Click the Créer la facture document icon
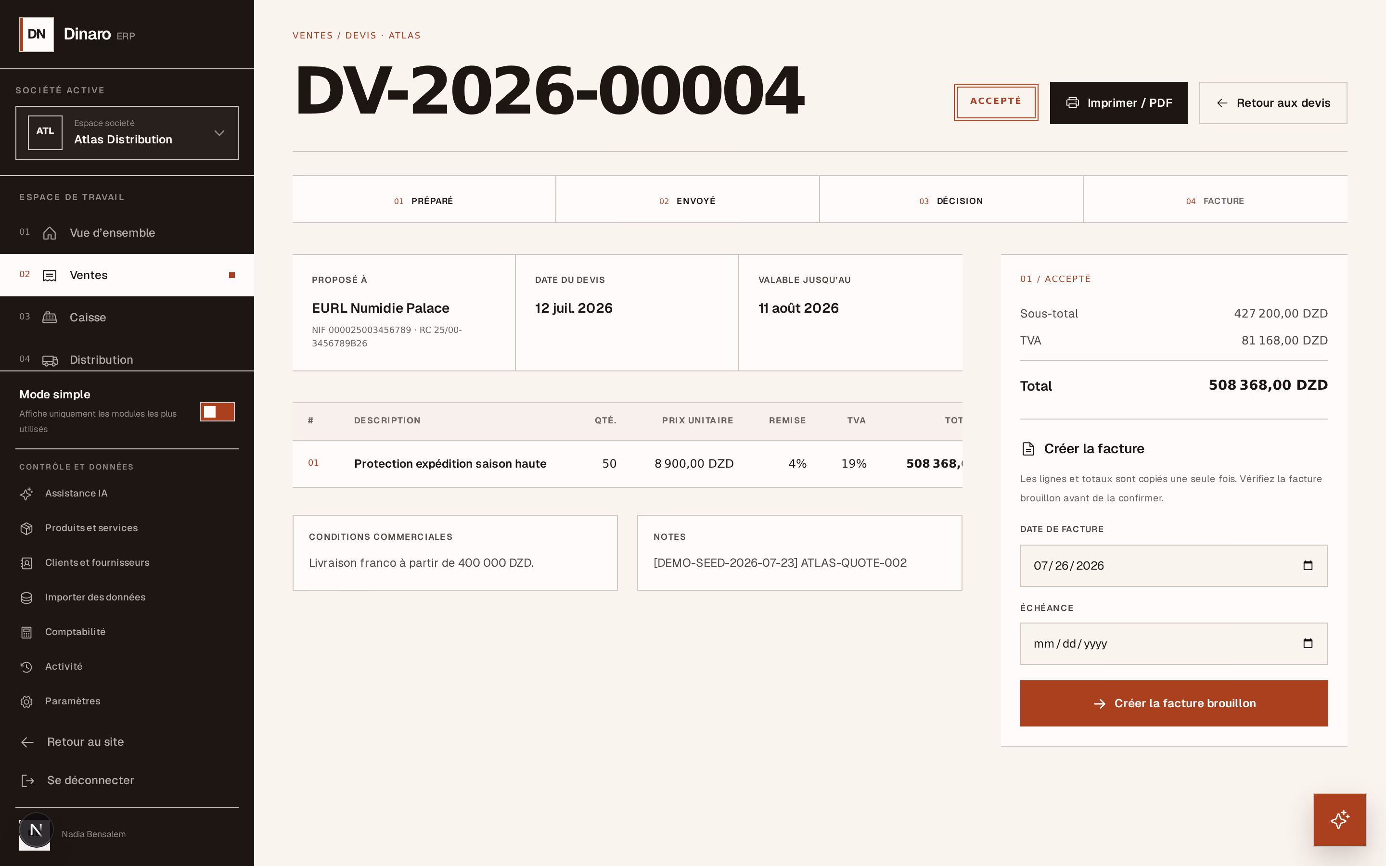The height and width of the screenshot is (866, 1386). coord(1028,449)
